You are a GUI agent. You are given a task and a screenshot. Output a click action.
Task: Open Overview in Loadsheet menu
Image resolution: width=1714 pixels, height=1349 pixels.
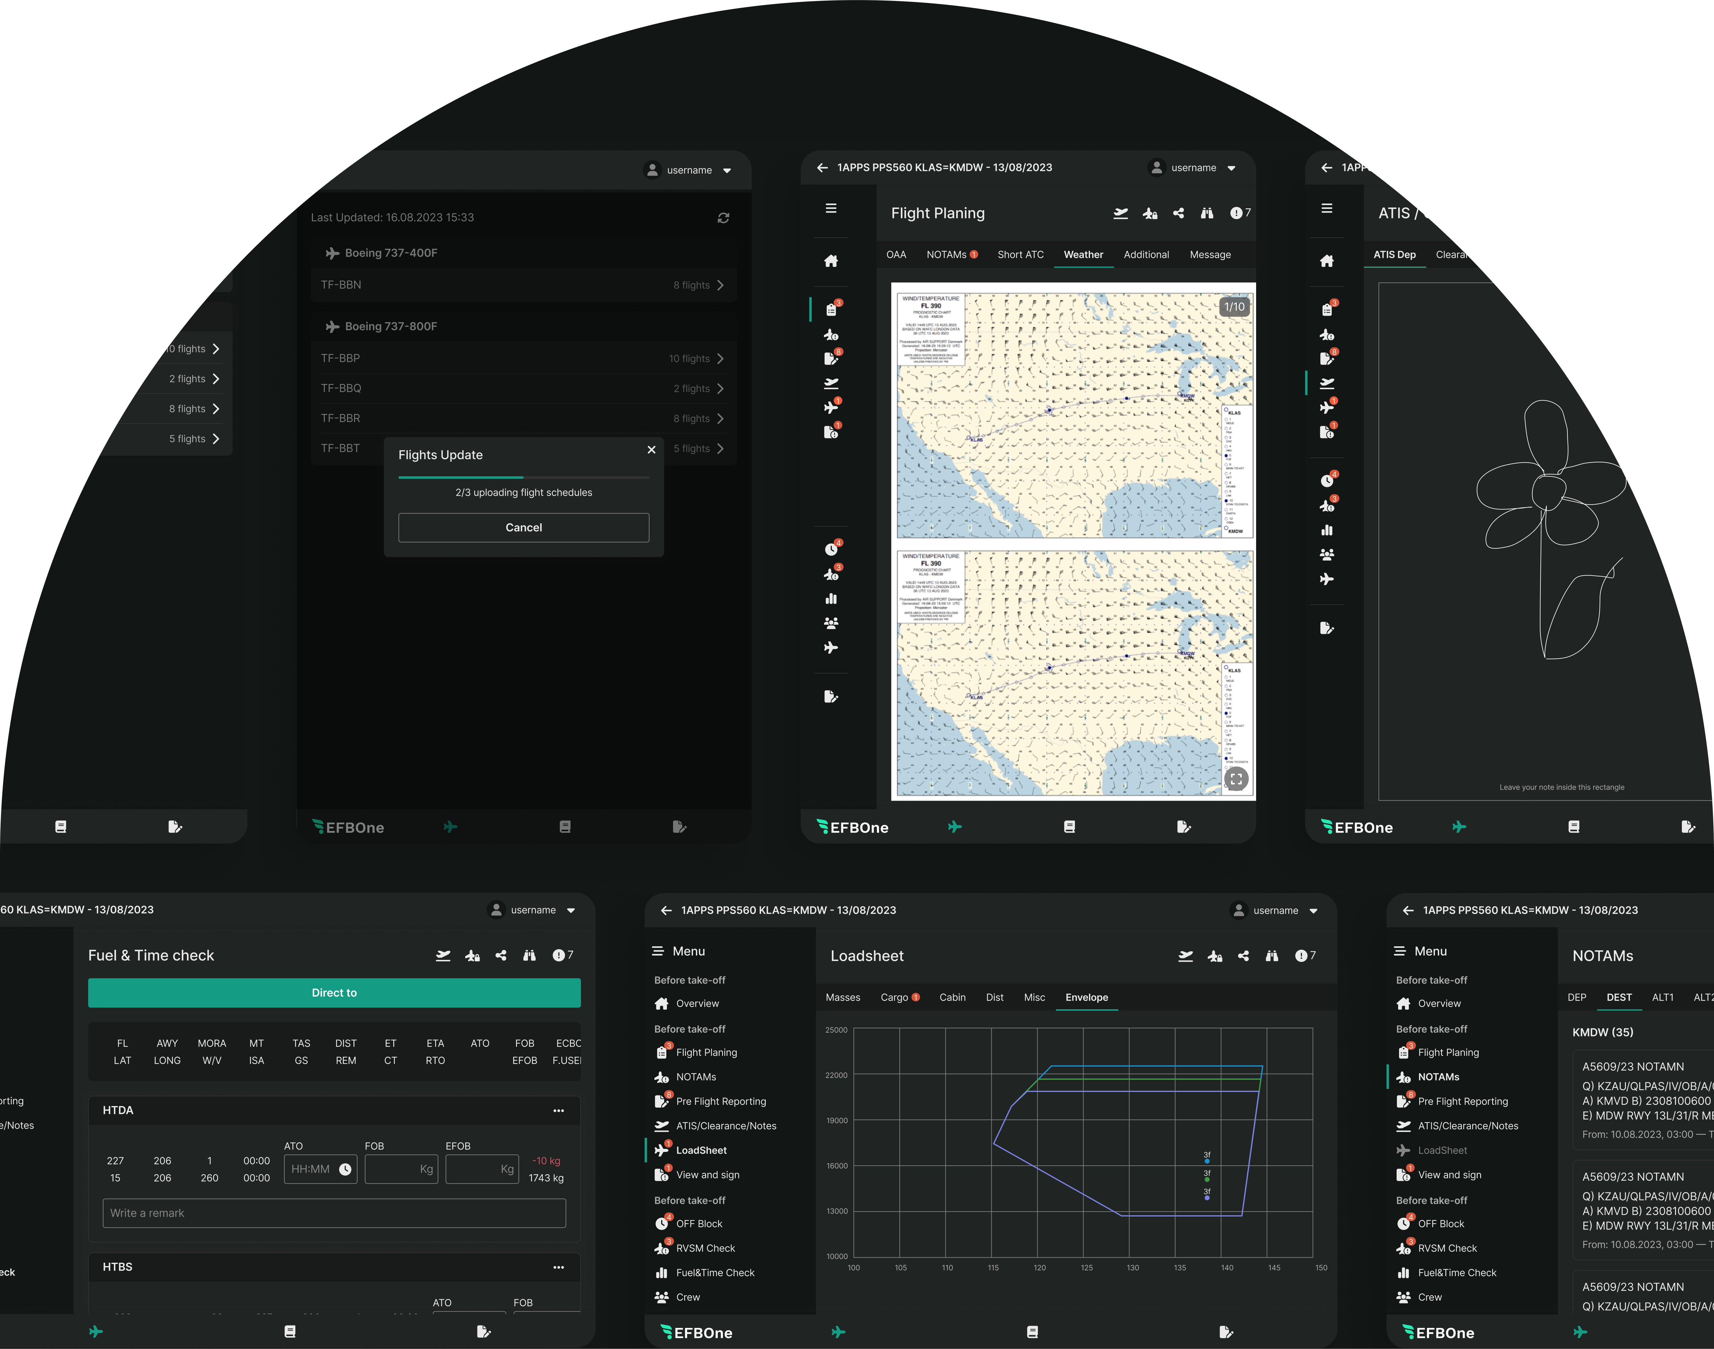tap(687, 1004)
